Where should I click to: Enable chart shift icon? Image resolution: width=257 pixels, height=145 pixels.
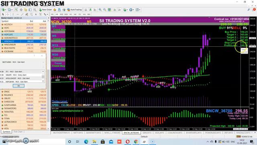click(x=119, y=10)
